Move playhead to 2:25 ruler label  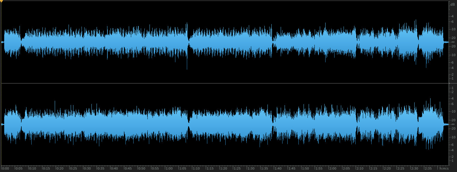click(401, 168)
